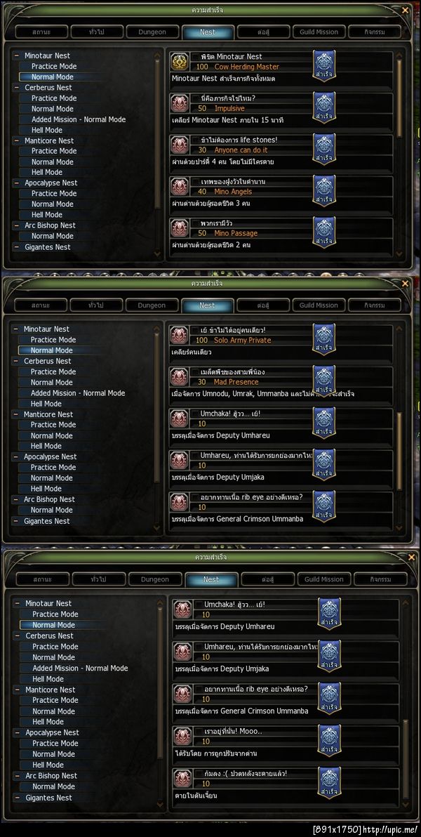421x837 pixels.
Task: Click the blue completed banner beside Mad Presence
Action: point(324,381)
